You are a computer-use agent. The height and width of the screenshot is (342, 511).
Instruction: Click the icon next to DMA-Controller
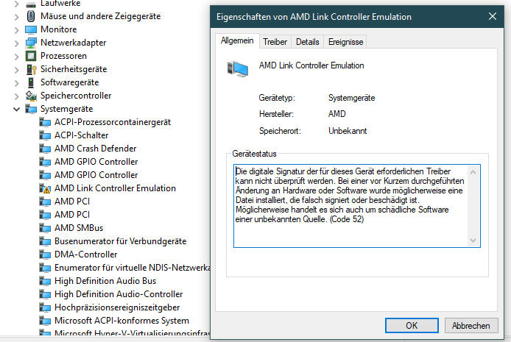45,254
